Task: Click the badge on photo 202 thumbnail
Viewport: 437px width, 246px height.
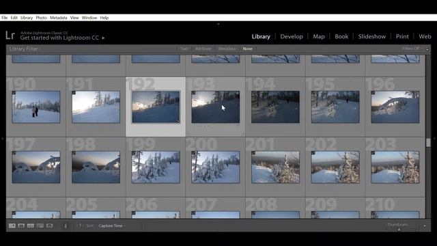Action: pos(313,153)
